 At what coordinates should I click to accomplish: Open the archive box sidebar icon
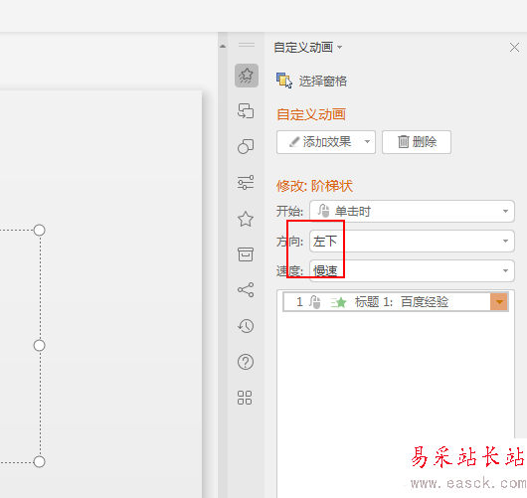click(x=246, y=254)
